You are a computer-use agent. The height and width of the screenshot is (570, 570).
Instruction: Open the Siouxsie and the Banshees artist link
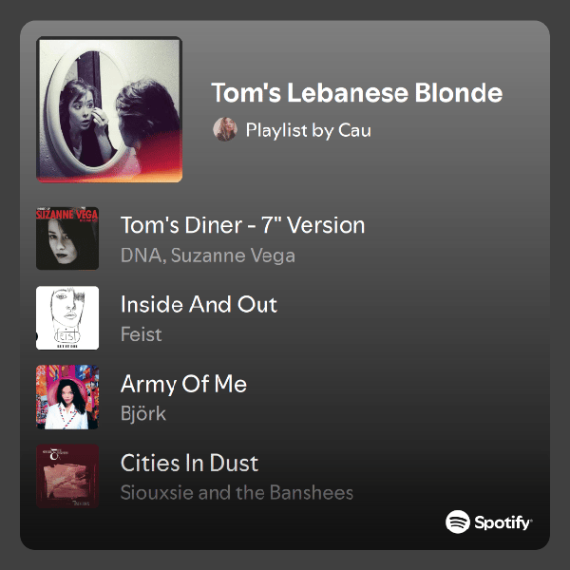pos(237,492)
